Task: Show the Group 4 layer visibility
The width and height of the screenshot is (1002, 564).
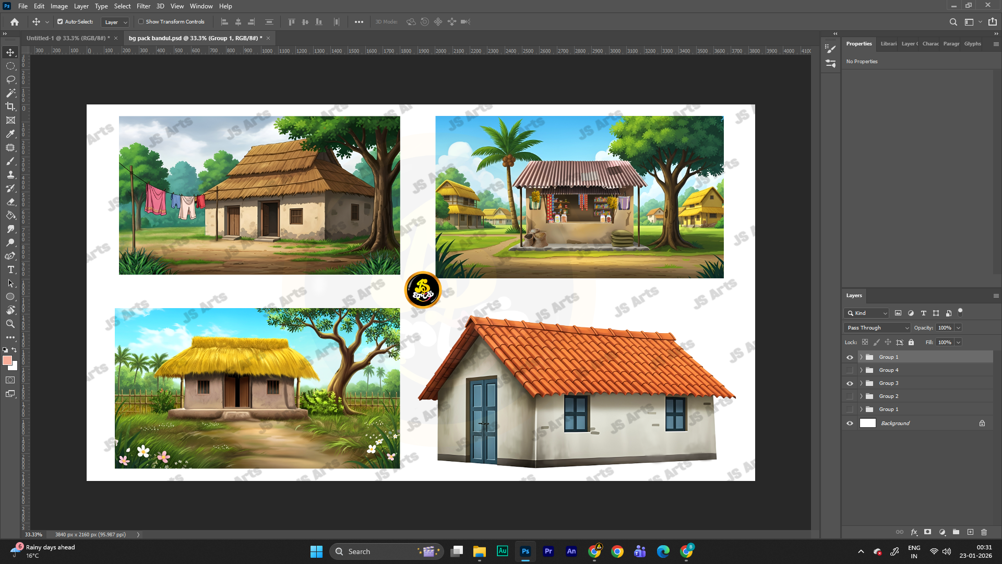Action: [x=850, y=370]
